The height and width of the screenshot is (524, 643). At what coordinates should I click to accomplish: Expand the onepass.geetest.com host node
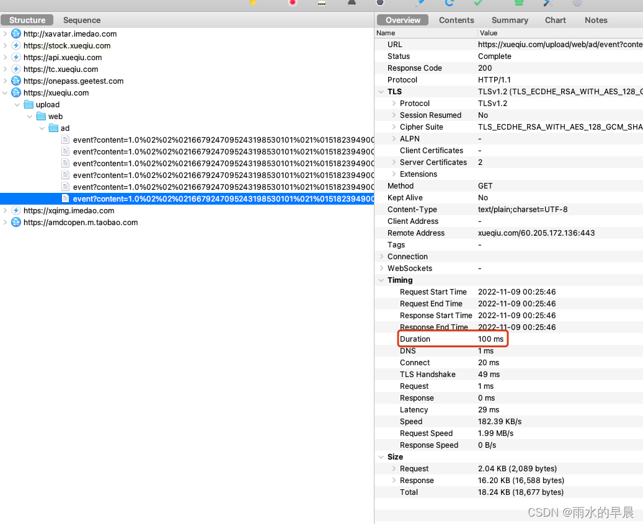5,81
